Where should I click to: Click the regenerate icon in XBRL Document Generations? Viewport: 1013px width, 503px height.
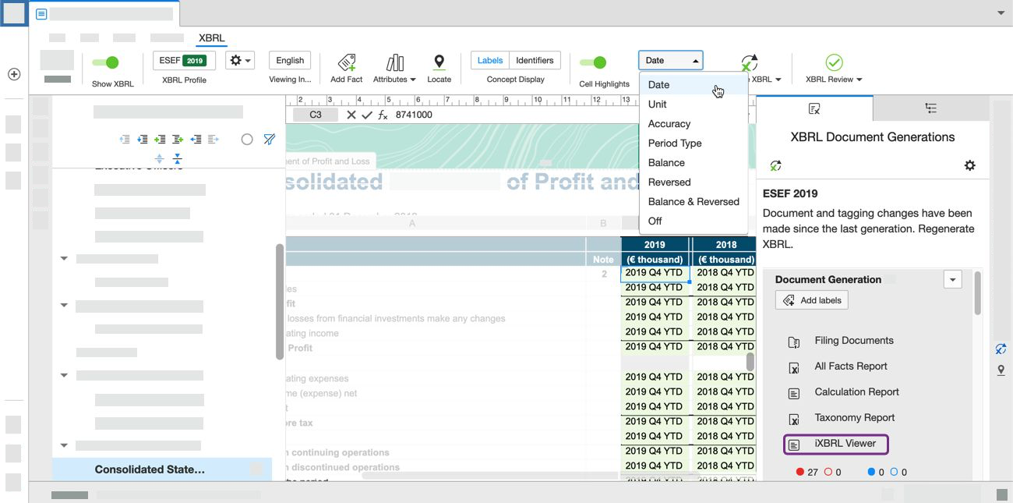[x=775, y=165]
